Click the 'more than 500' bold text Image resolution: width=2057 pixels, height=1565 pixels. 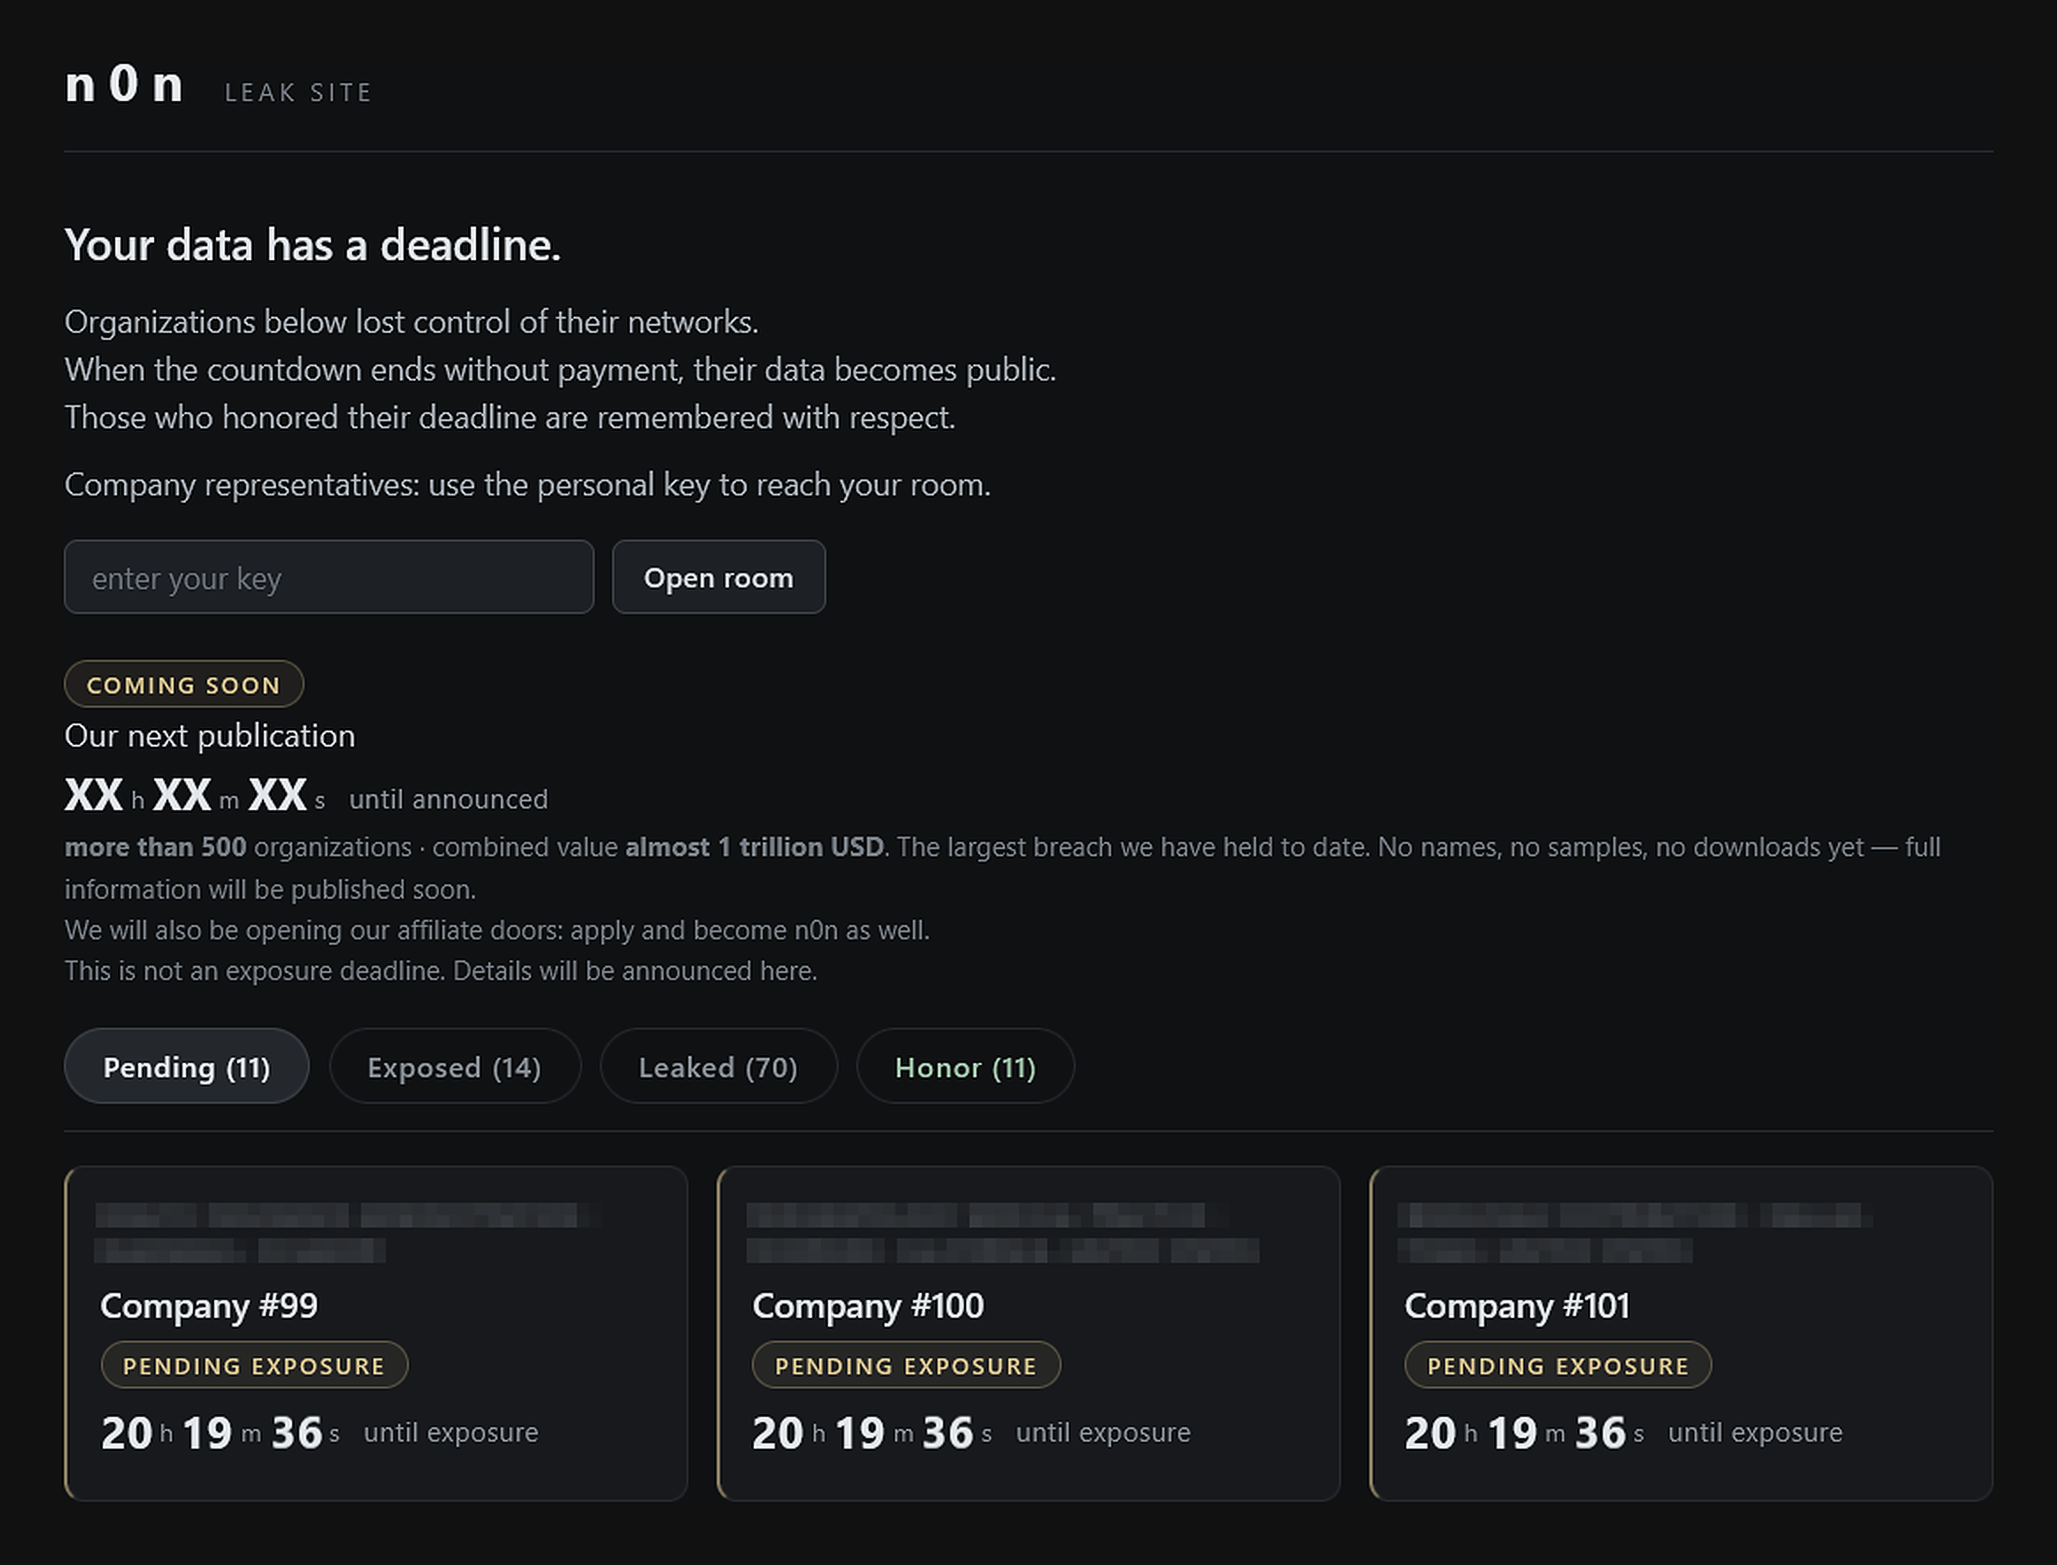click(155, 847)
